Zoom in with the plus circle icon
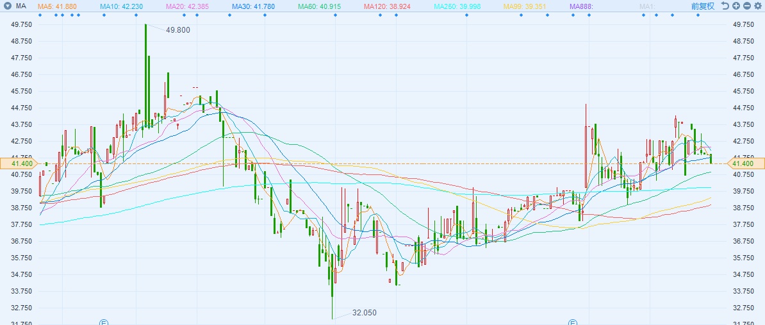The width and height of the screenshot is (765, 325). click(736, 6)
